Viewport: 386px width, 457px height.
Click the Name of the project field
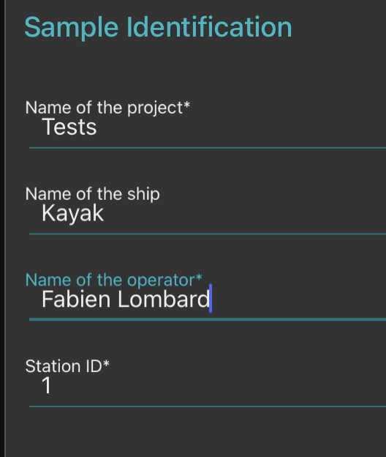(x=208, y=128)
